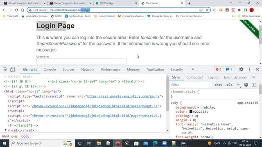Open the Event Listeners sidebar tab
The width and height of the screenshot is (262, 147).
tap(235, 77)
